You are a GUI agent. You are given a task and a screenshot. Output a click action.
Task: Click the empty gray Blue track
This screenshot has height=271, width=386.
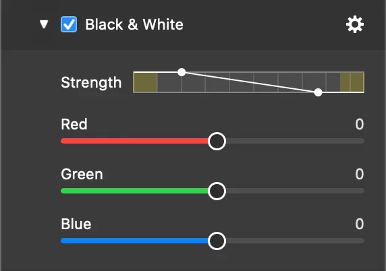coord(295,241)
